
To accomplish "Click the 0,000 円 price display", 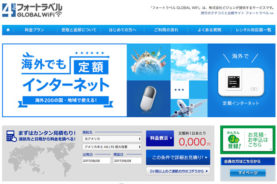I will pyautogui.click(x=194, y=142).
